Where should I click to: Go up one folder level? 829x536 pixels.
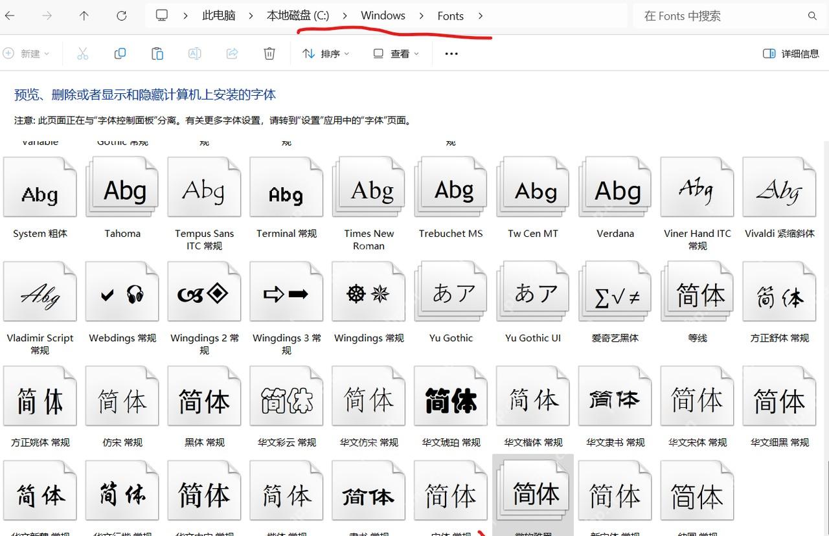point(84,16)
